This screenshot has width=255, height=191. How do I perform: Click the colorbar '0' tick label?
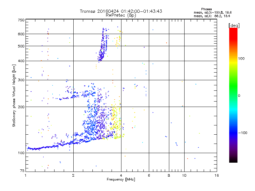pos(239,96)
